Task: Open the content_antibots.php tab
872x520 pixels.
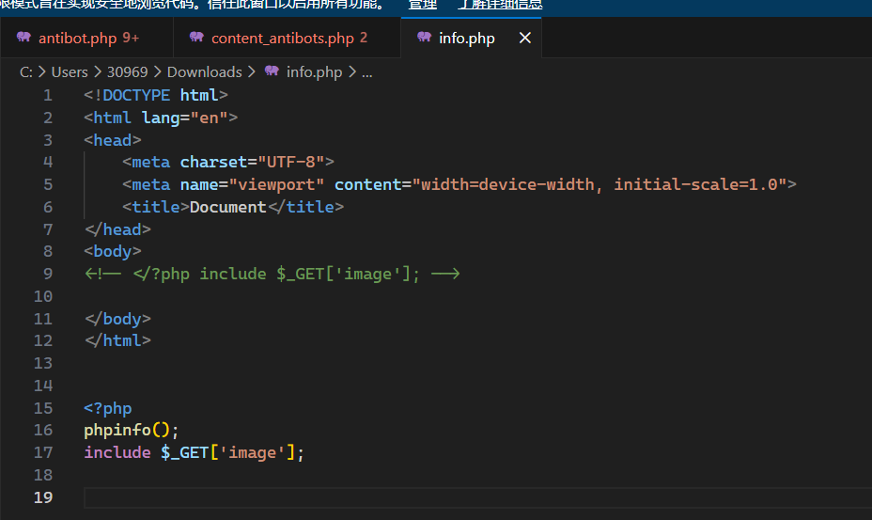Action: tap(282, 39)
